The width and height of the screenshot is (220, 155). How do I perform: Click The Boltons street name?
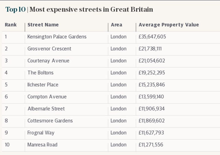(40, 73)
